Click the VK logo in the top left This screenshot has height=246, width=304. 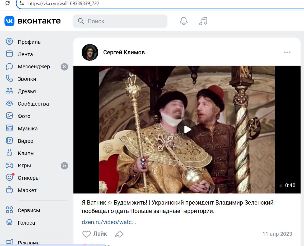(9, 21)
